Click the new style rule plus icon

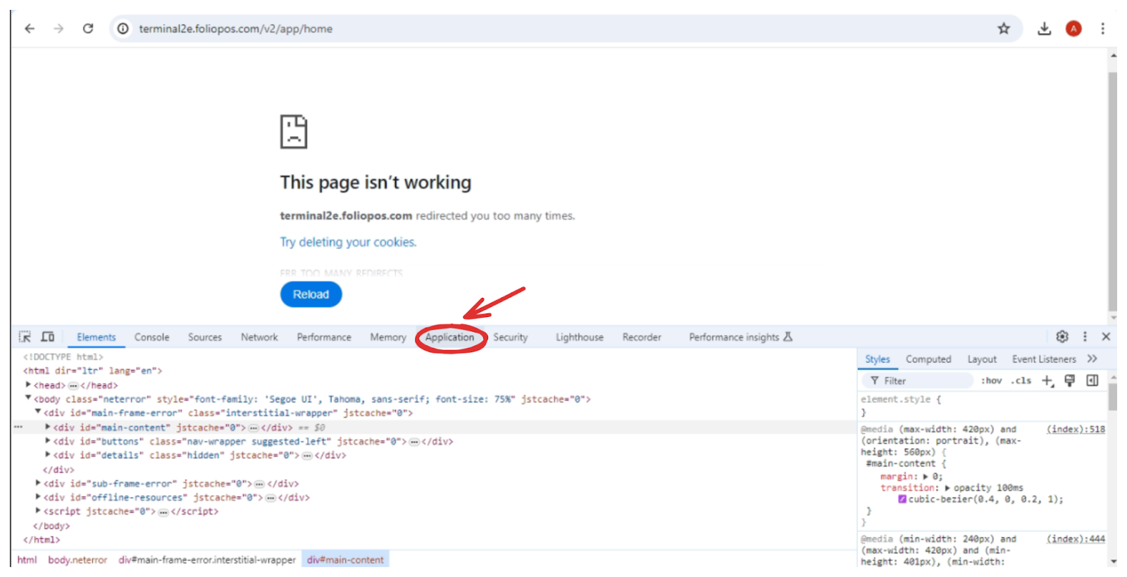[x=1047, y=380]
